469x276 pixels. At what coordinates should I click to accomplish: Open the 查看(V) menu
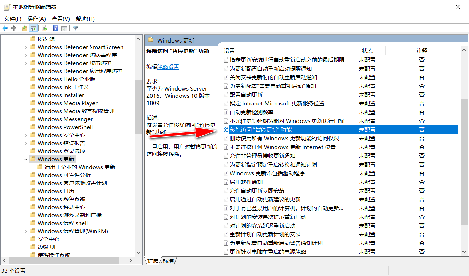(60, 19)
